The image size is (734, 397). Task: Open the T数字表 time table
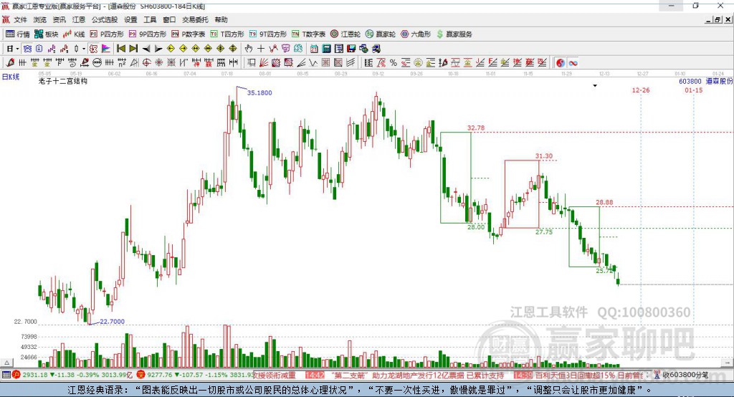[308, 34]
